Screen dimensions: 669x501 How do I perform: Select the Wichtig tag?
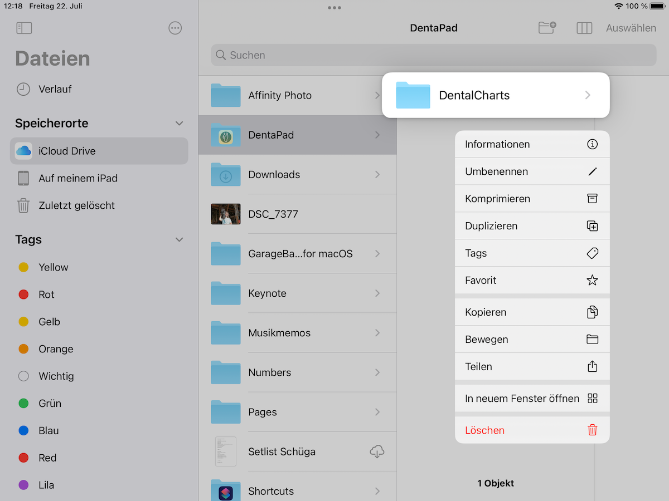pos(99,376)
